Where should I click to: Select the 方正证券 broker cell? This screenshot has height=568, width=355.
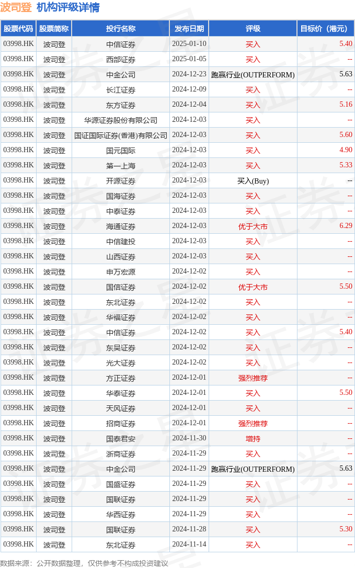pos(121,378)
